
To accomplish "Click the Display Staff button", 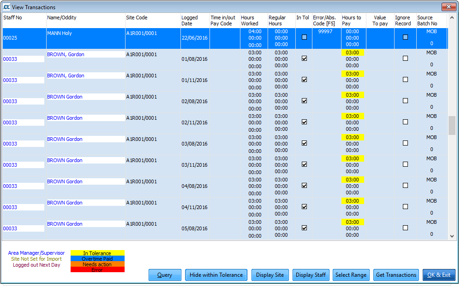I will [x=311, y=274].
